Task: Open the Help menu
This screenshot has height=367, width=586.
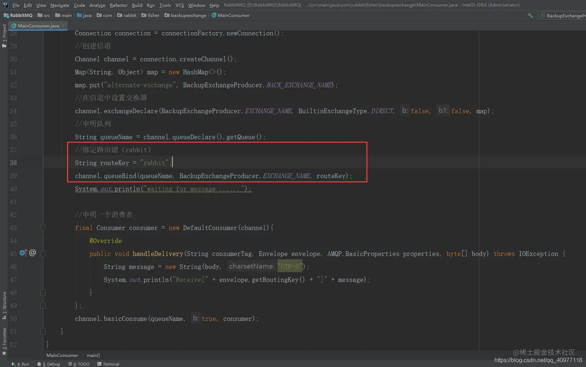Action: pos(214,5)
